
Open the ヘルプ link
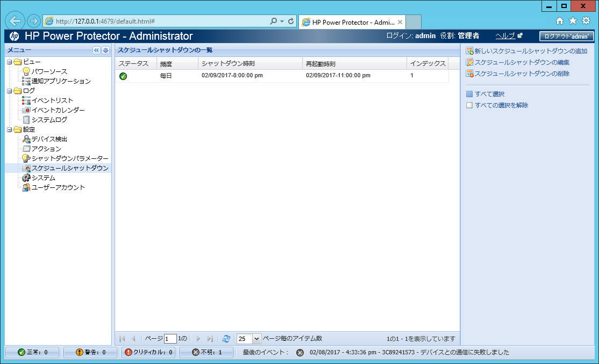tap(505, 36)
